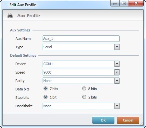This screenshot has height=128, width=146.
Task: Click the resize grip in the corner
Action: coord(141,124)
